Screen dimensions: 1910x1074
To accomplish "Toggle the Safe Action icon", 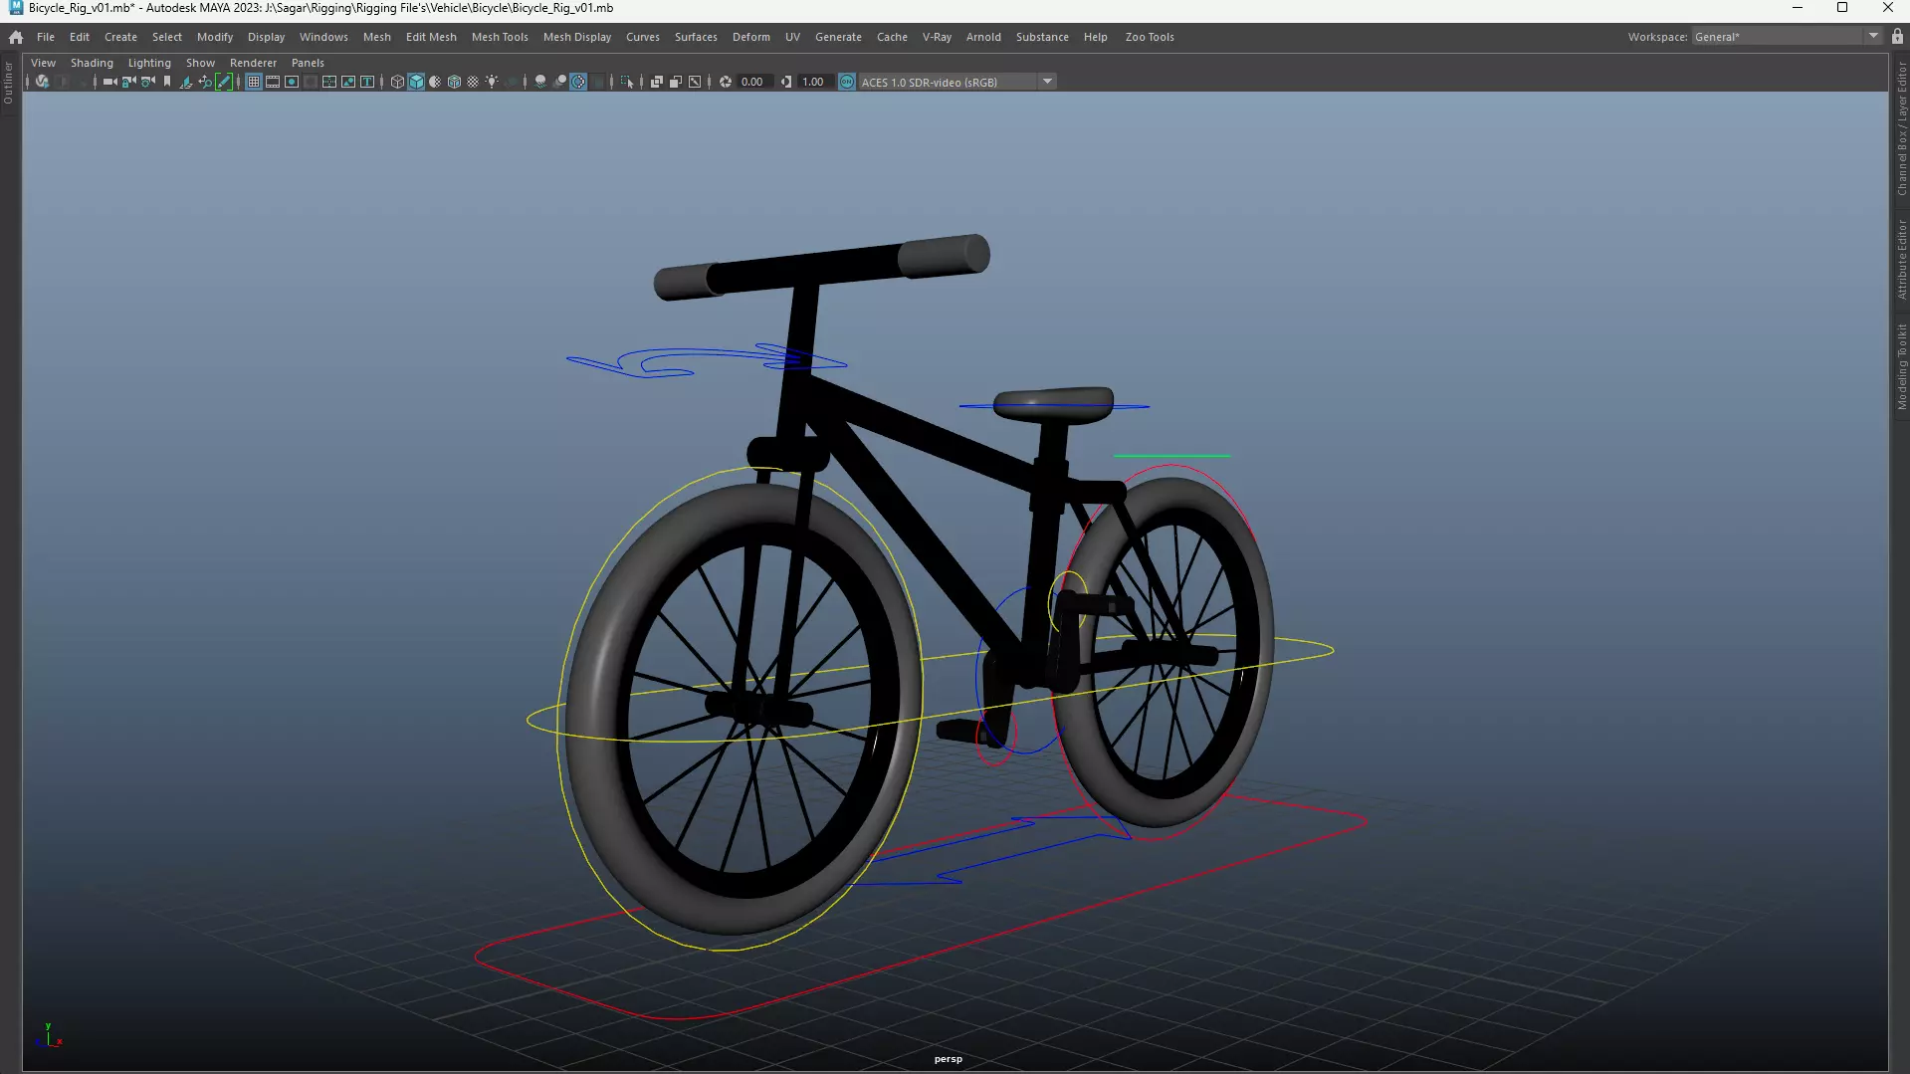I will pyautogui.click(x=348, y=82).
